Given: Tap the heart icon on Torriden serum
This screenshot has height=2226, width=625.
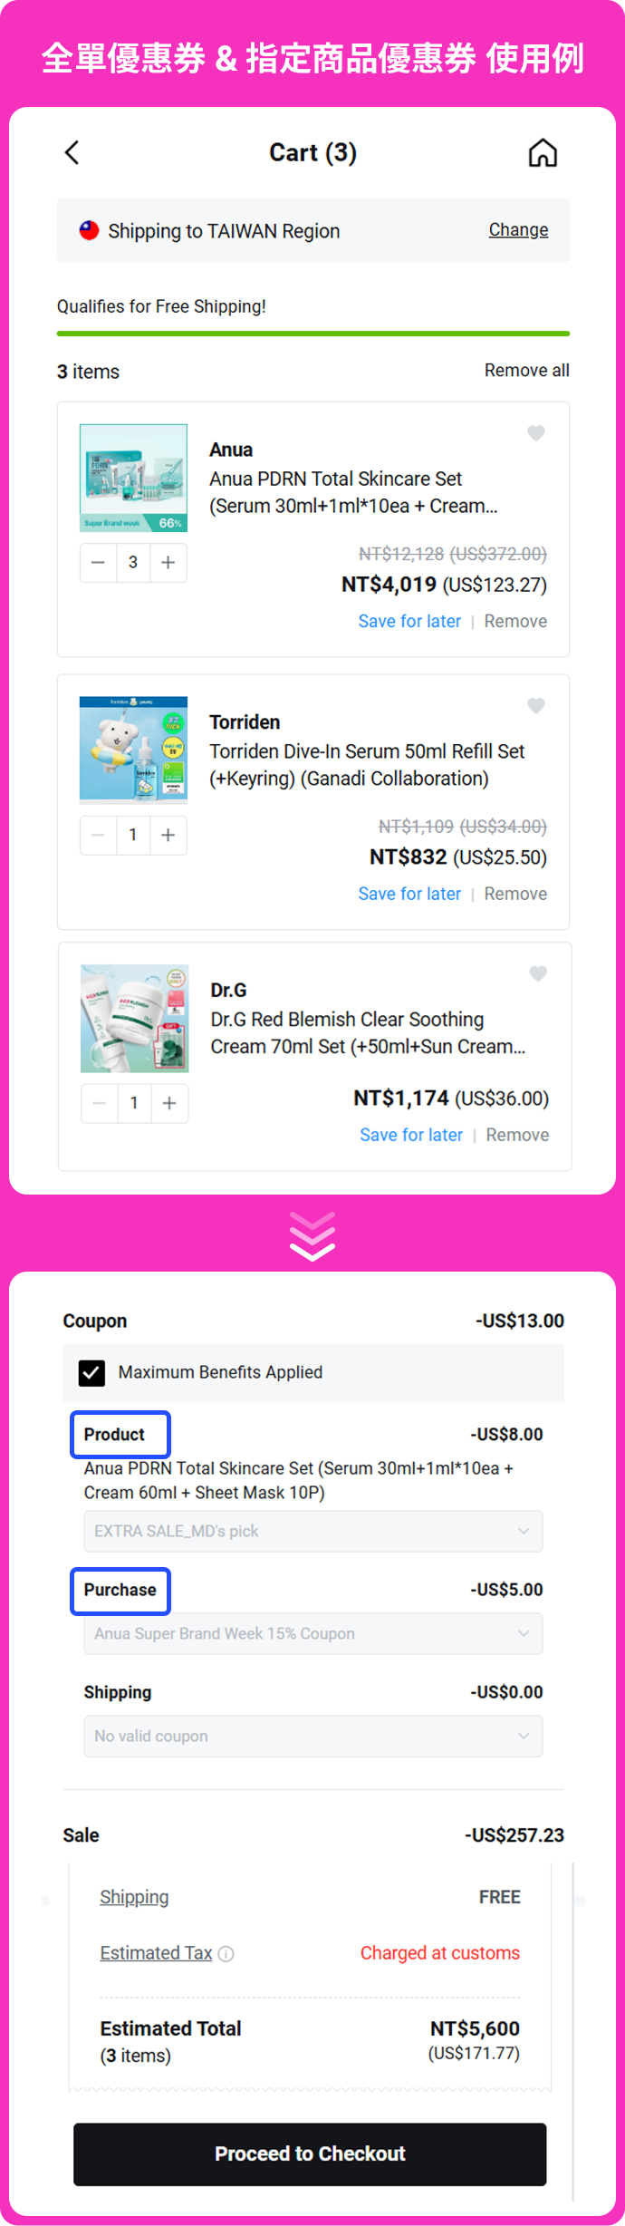Looking at the screenshot, I should click(536, 705).
